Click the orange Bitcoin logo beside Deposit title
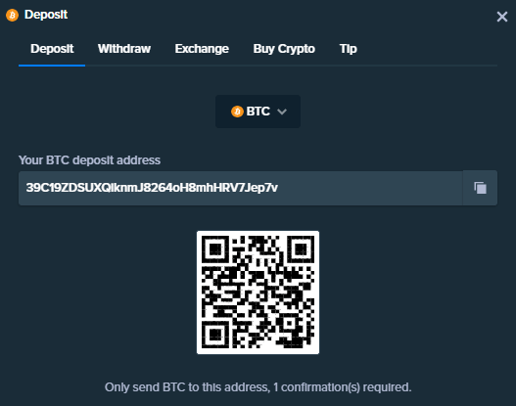Viewport: 516px width, 406px height. [12, 15]
